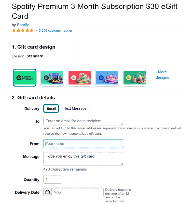Image resolution: width=191 pixels, height=204 pixels.
Task: Expand the ratings chevron next to stars
Action: [36, 31]
